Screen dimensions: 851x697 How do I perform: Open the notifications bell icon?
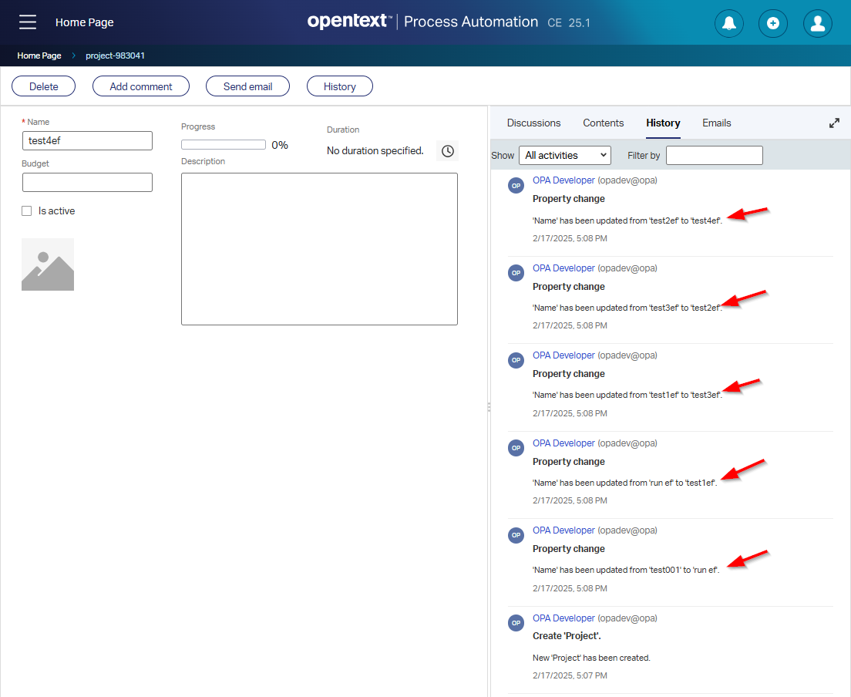click(x=728, y=23)
